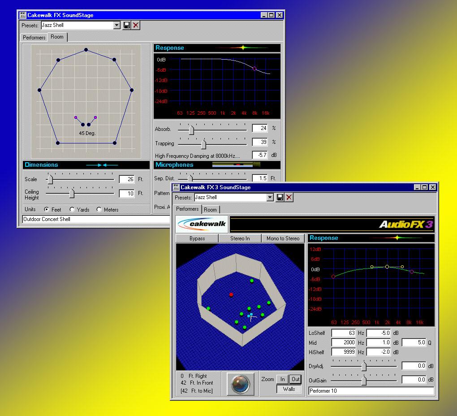This screenshot has width=457, height=416.
Task: Click the HiShelf frequency field showing 9999
Action: tap(344, 352)
